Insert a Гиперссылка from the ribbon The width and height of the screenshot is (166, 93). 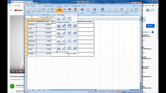[x=103, y=10]
